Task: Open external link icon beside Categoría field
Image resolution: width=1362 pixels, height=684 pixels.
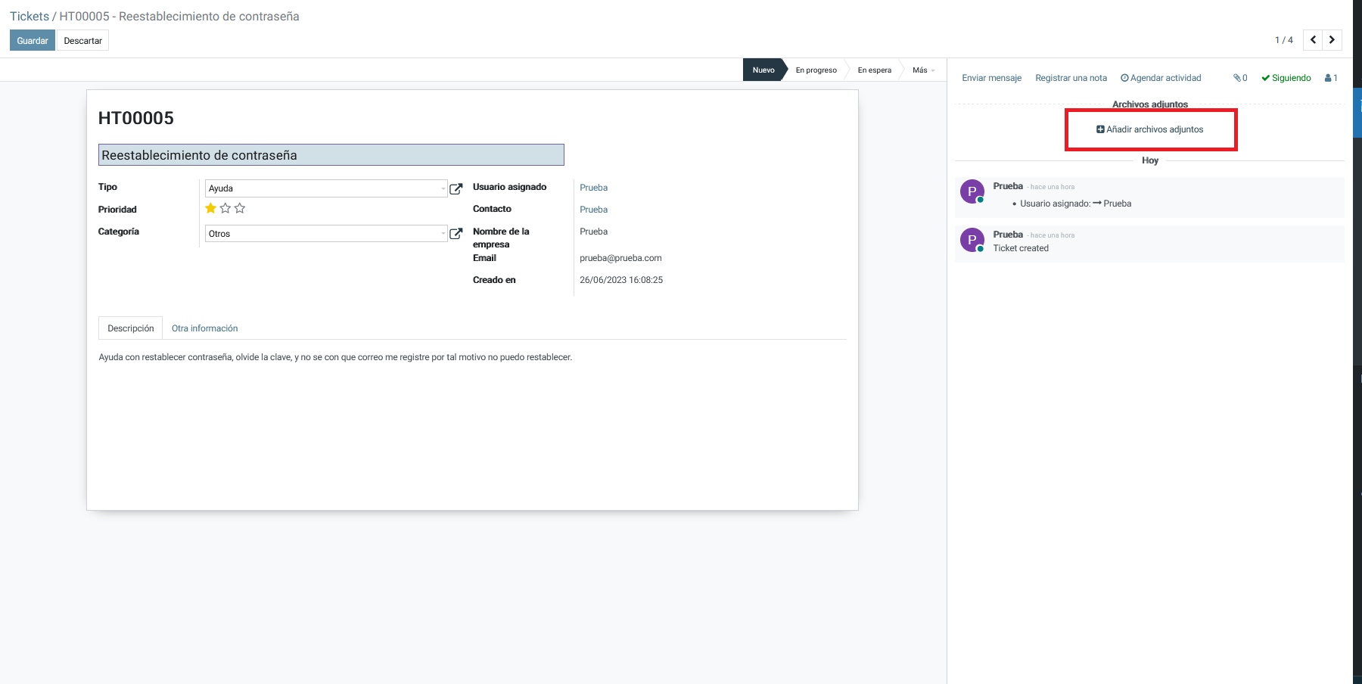Action: [x=456, y=234]
